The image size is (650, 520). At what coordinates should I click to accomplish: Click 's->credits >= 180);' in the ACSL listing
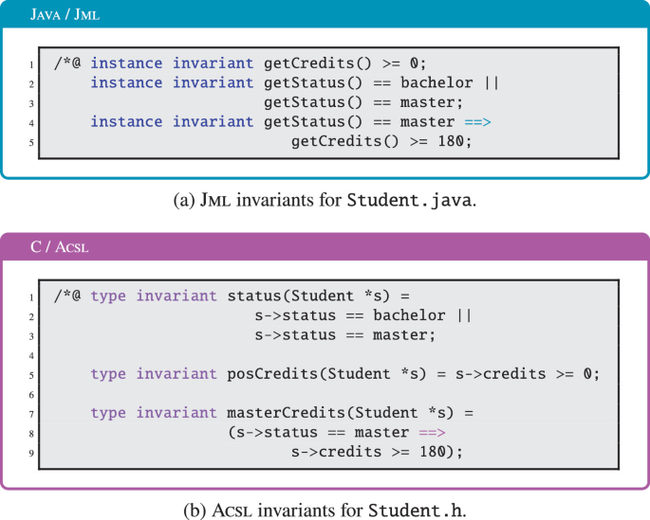point(377,452)
